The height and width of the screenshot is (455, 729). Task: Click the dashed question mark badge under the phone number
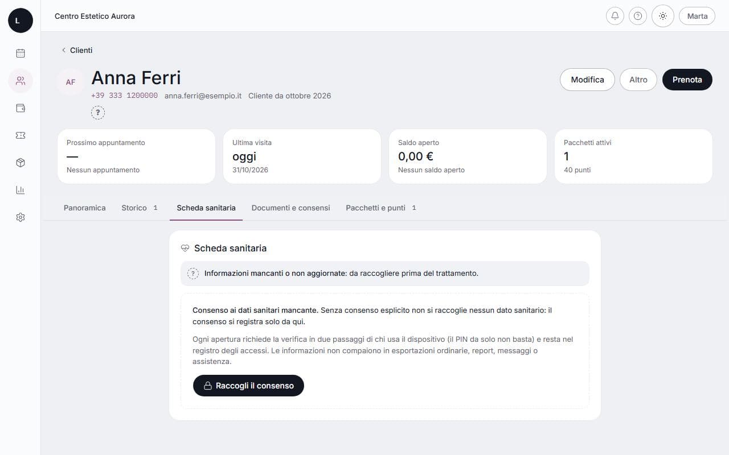(x=98, y=113)
